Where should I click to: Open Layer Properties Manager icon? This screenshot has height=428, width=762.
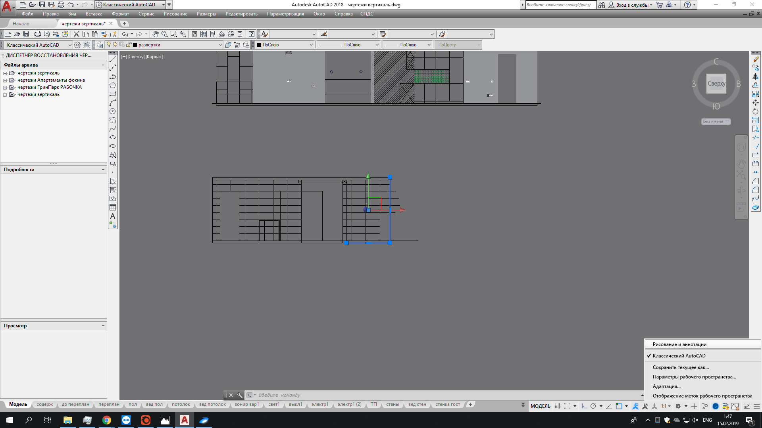click(x=100, y=45)
